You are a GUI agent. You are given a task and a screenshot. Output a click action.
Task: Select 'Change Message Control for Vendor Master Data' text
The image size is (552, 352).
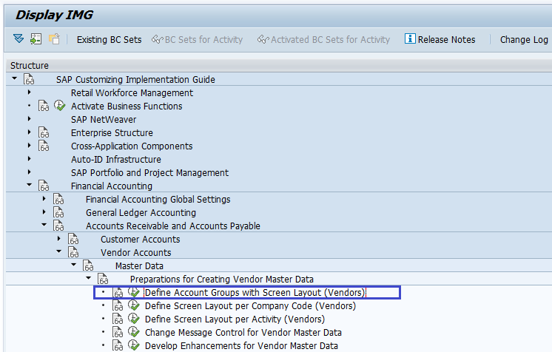tap(243, 333)
